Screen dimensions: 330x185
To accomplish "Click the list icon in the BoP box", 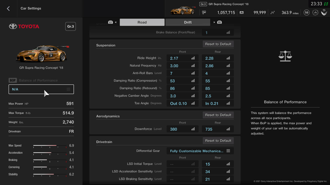I will [x=68, y=89].
